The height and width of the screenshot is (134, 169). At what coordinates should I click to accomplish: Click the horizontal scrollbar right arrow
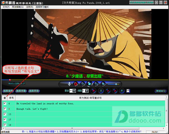[163, 128]
